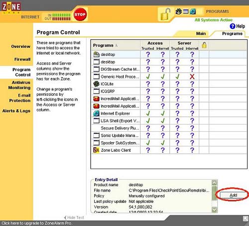Click the second IncrediMail Application envelope icon
The width and height of the screenshot is (249, 226).
96,106
